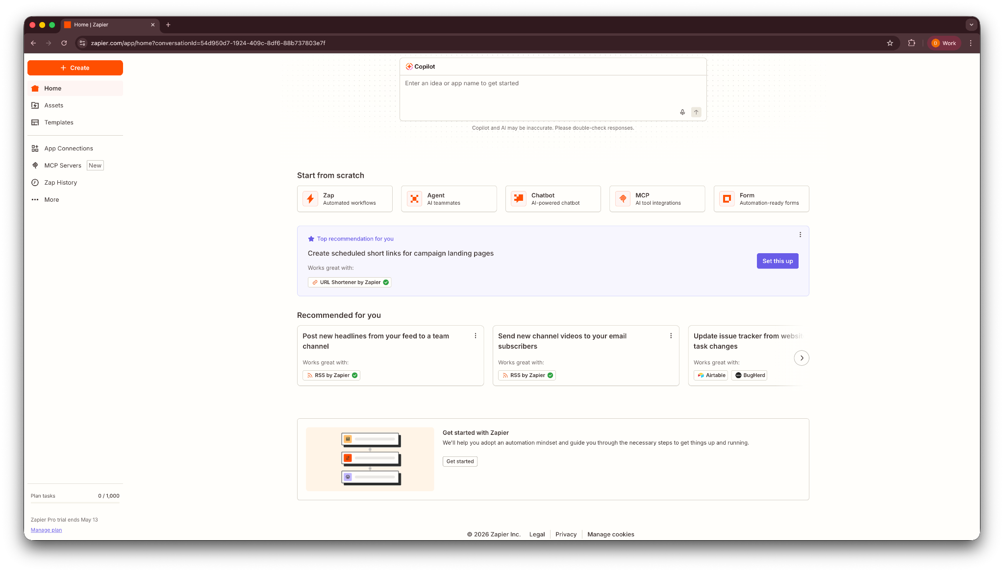Screen dimensions: 1004x572
Task: Click the address bar URL
Action: 208,43
